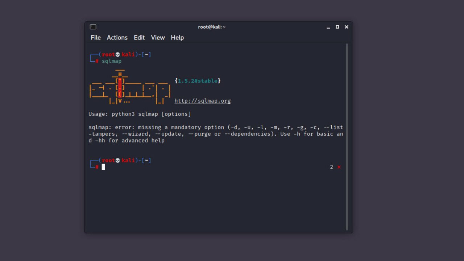Click the root@kali window title text

(x=212, y=27)
